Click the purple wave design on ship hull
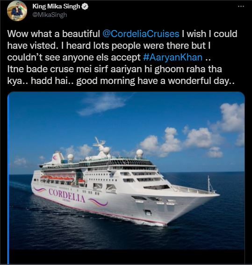 [99, 202]
